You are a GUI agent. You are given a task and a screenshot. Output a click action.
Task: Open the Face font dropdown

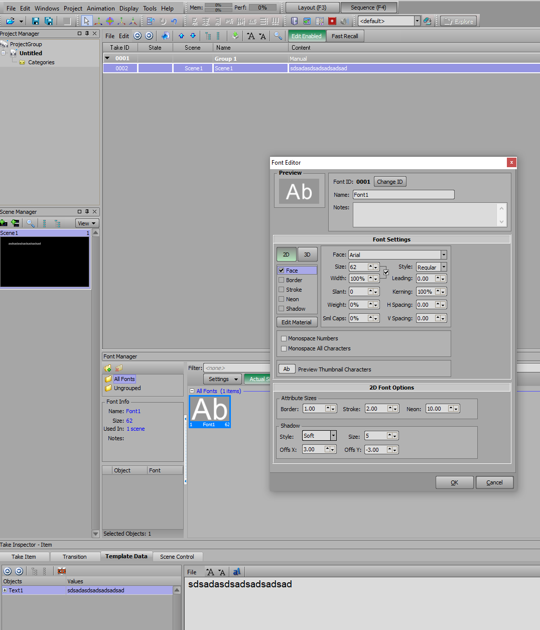click(444, 255)
